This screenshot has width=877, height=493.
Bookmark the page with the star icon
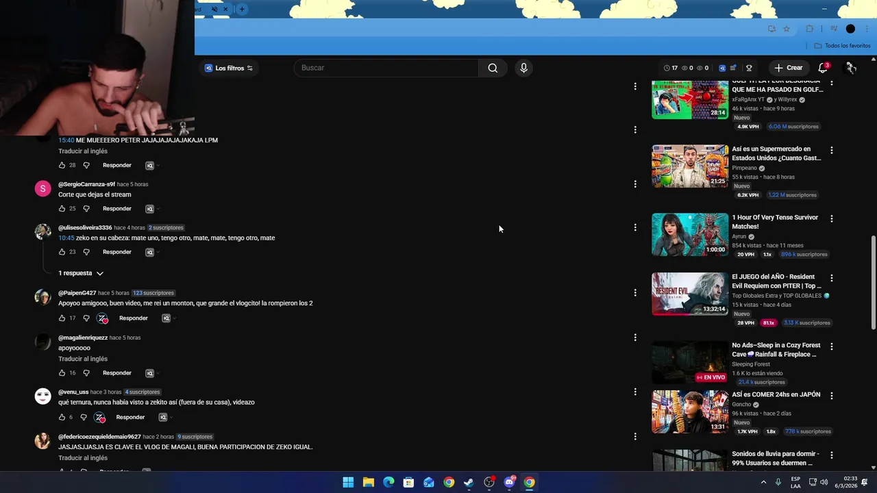click(x=787, y=29)
